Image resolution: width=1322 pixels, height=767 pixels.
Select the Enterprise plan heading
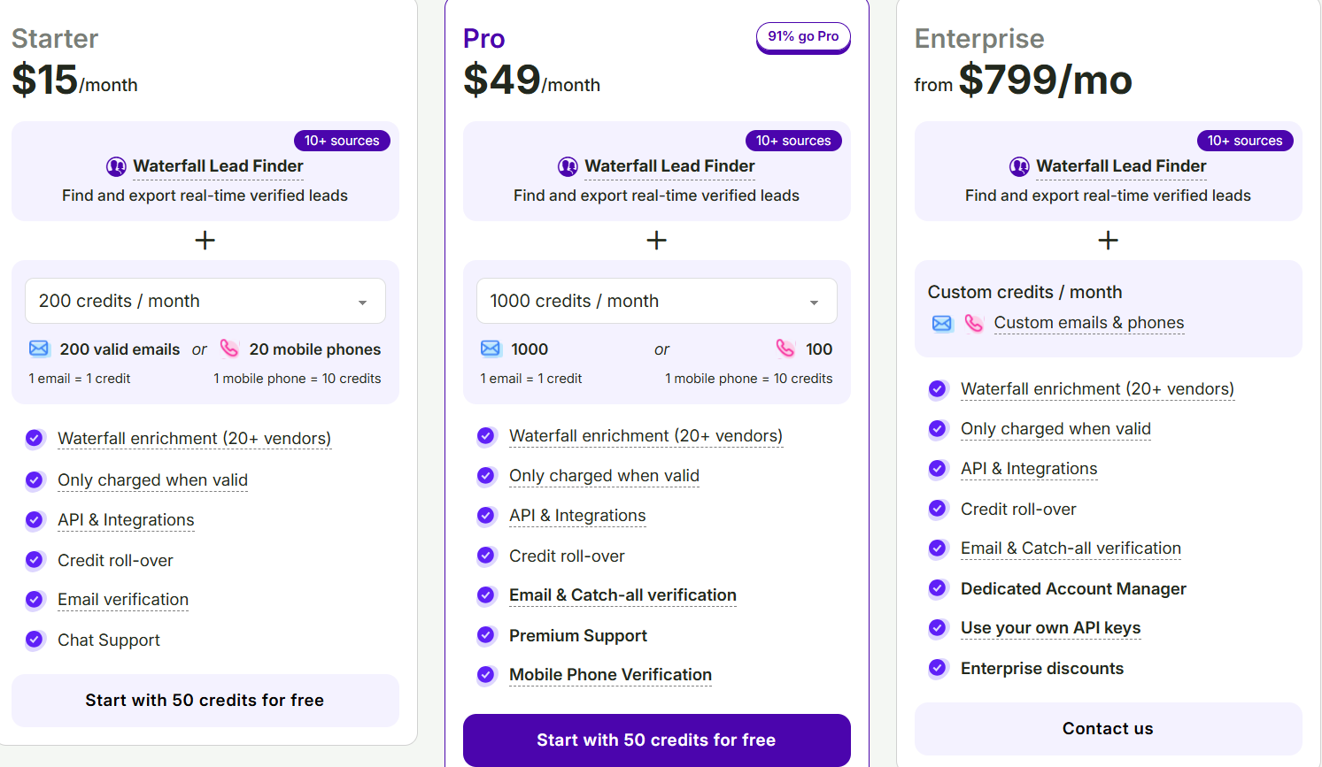click(x=978, y=40)
